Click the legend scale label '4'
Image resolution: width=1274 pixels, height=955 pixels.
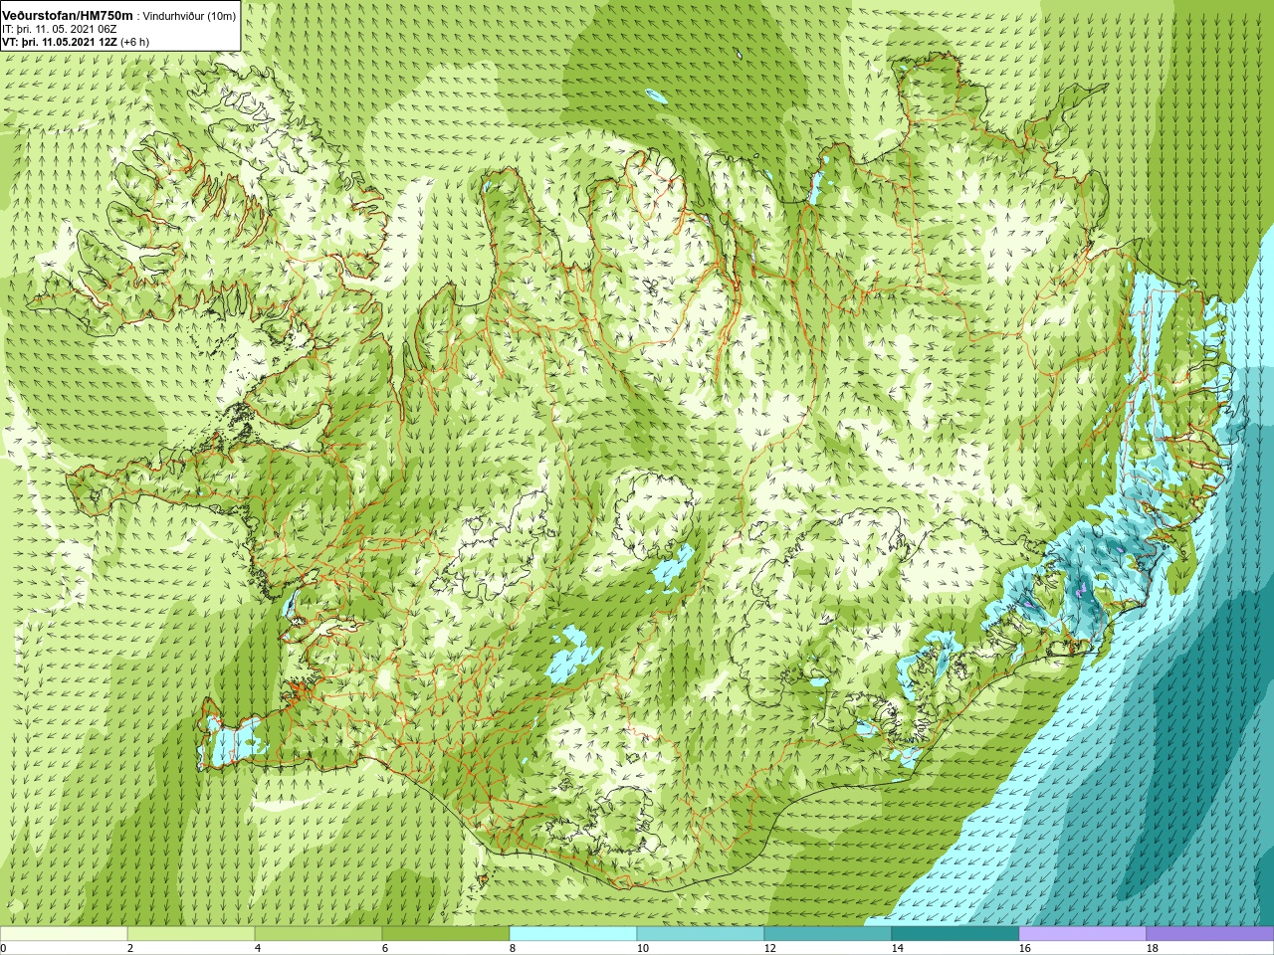coord(258,948)
